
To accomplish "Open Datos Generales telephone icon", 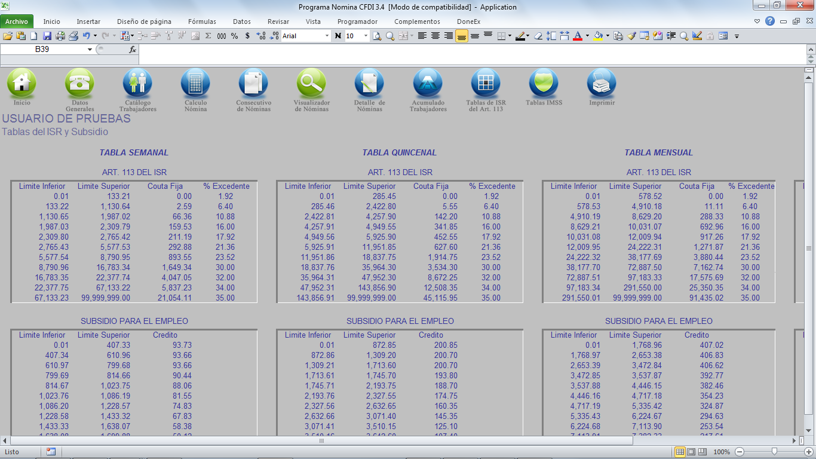I will [79, 84].
